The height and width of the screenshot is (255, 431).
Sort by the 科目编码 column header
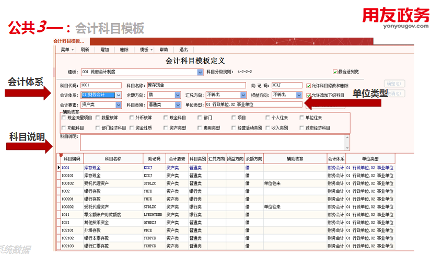(x=72, y=159)
